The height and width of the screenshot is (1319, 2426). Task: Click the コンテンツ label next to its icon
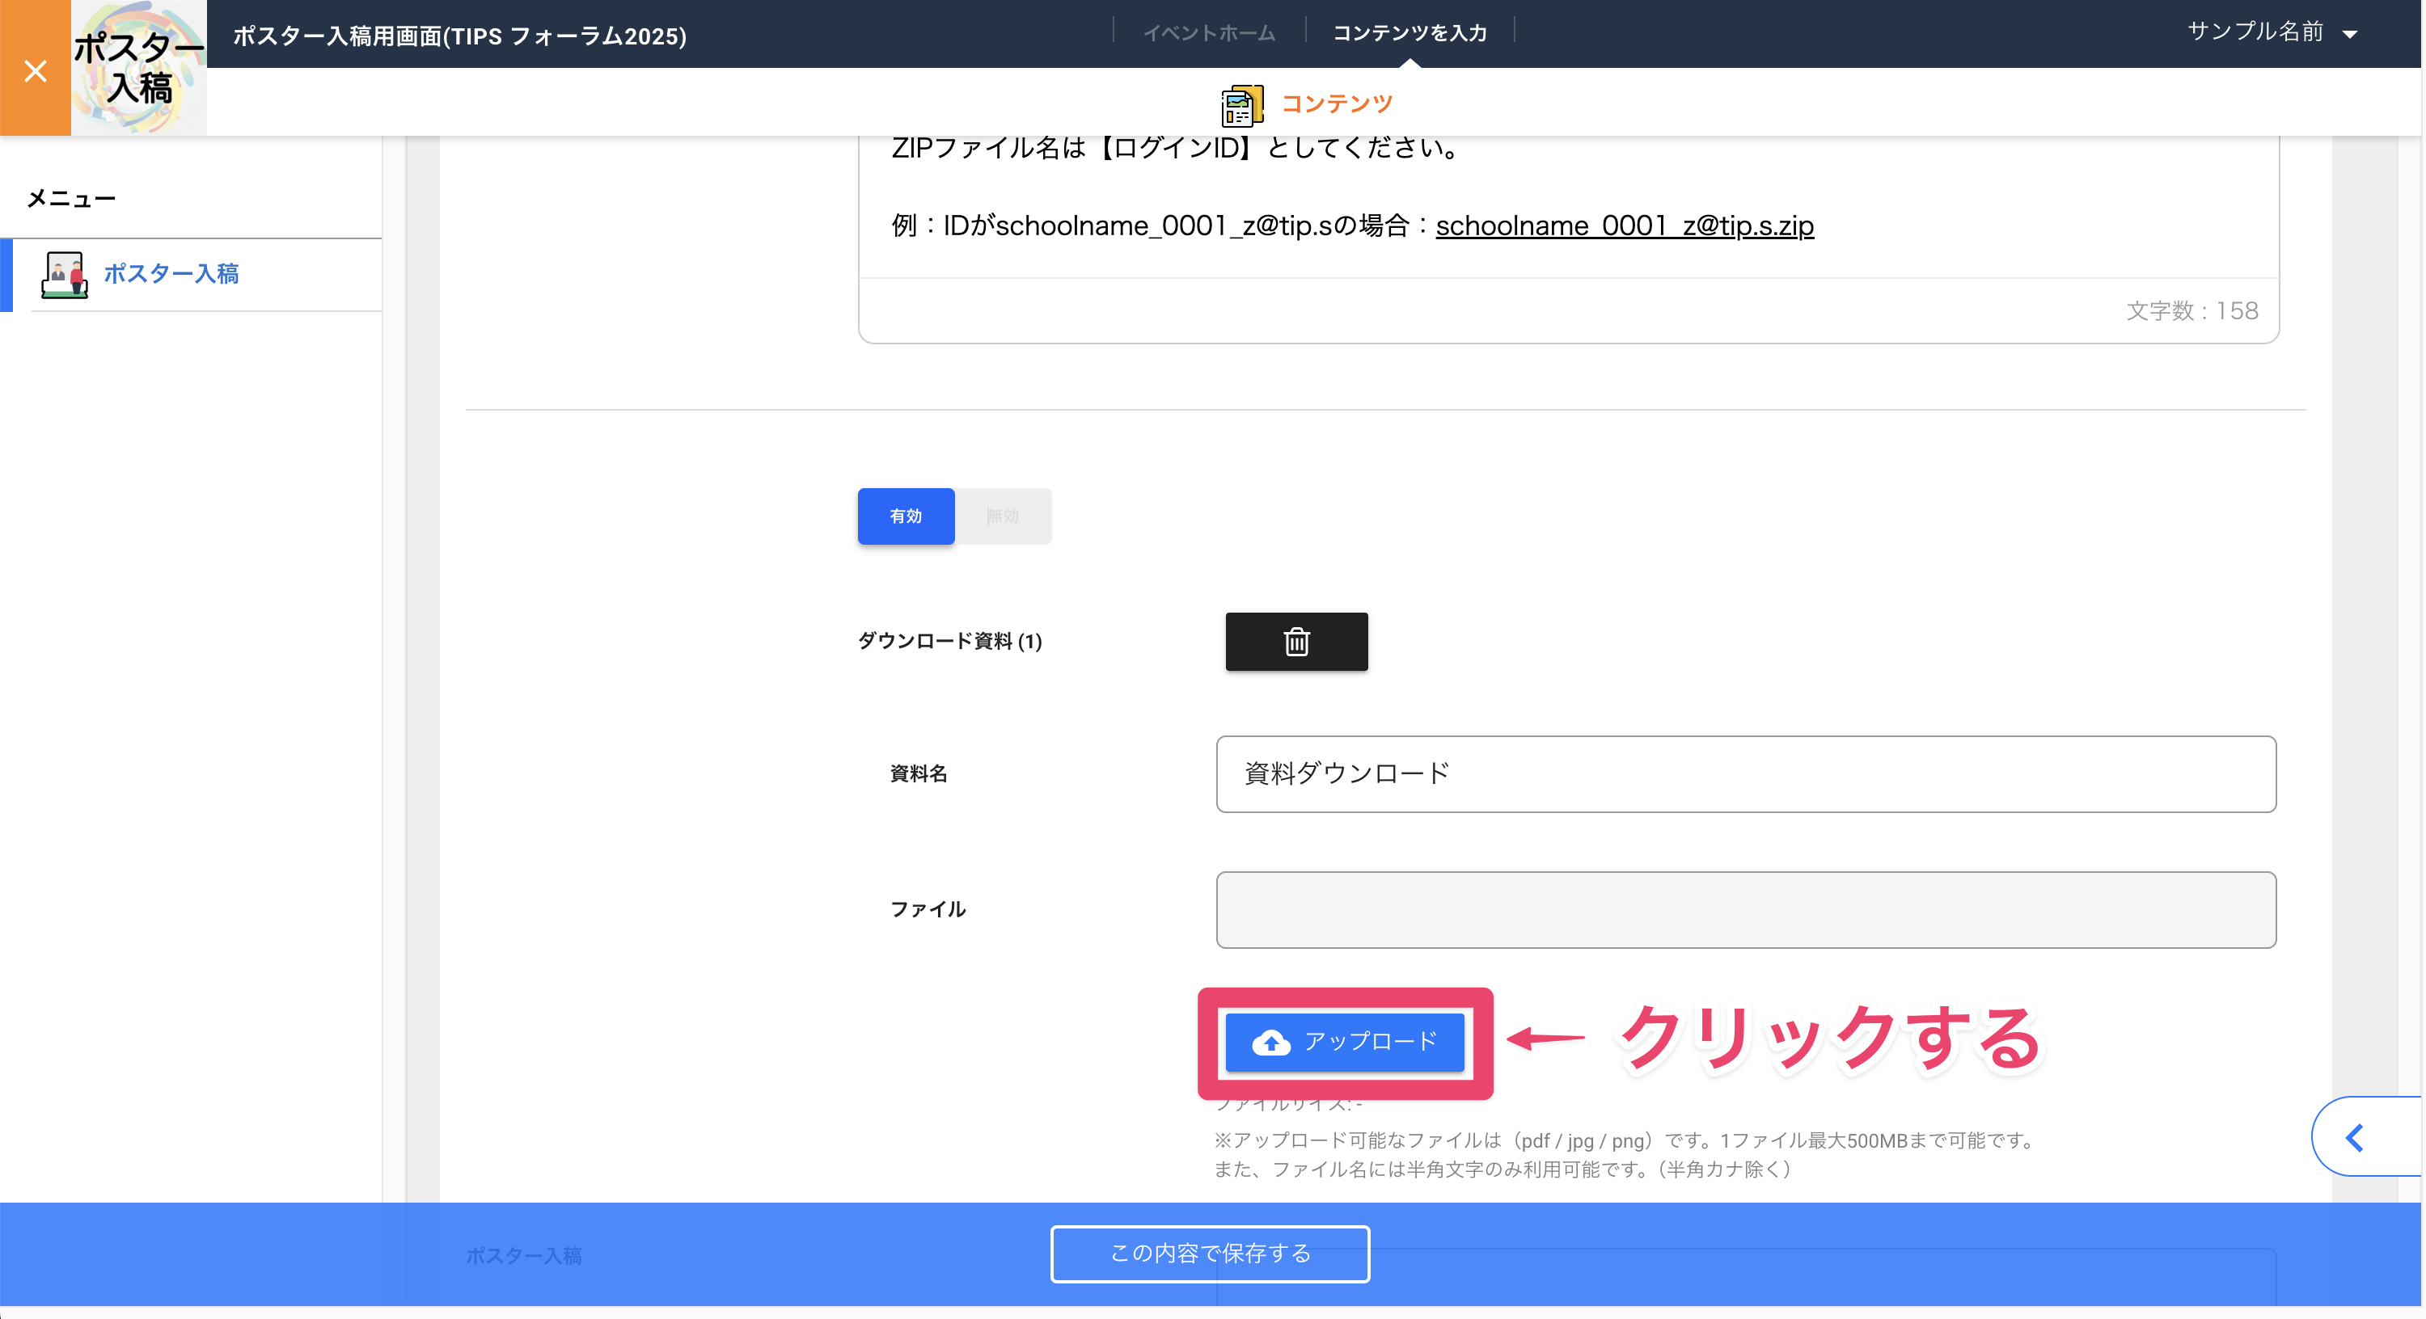(x=1338, y=103)
